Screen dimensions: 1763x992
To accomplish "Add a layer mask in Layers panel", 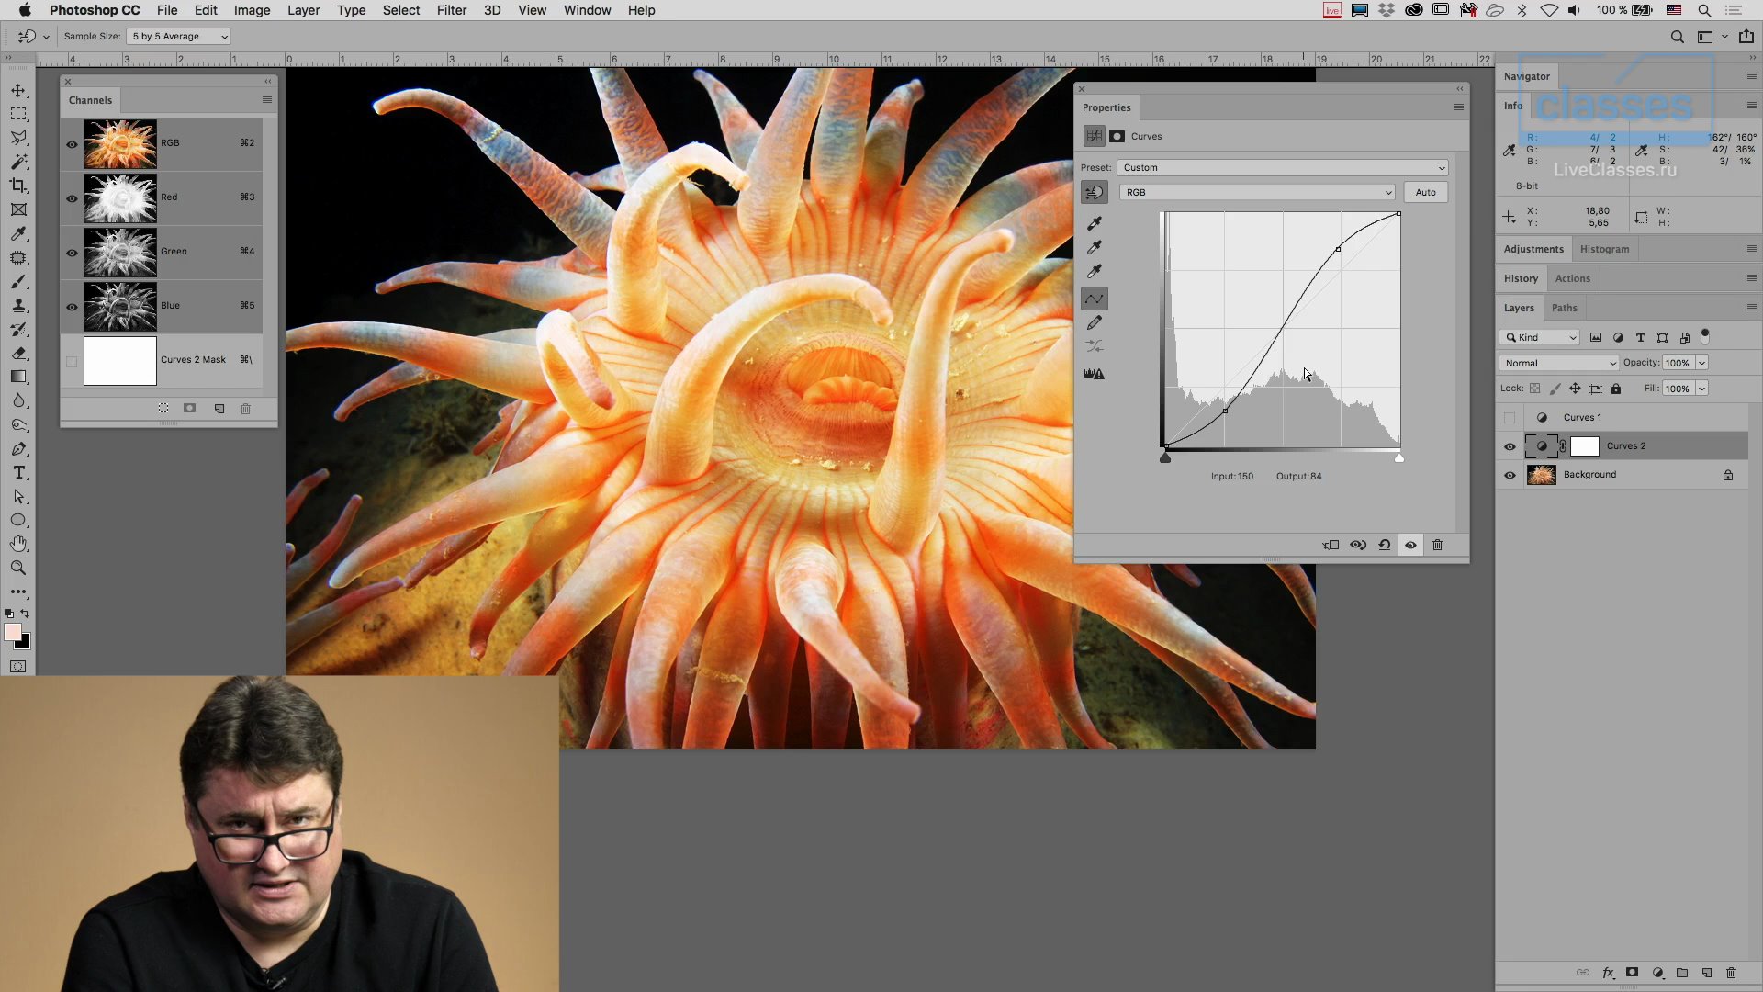I will point(1633,973).
